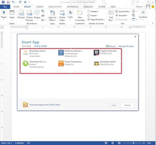Open the FILE tab
Image resolution: width=156 pixels, height=145 pixels.
point(5,7)
